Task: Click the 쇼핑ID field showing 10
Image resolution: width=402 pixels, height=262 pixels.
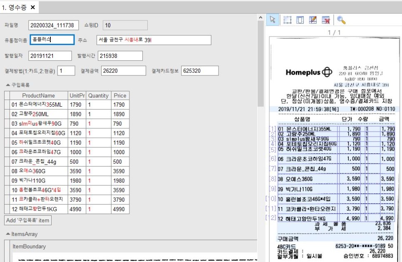Action: tap(125, 25)
